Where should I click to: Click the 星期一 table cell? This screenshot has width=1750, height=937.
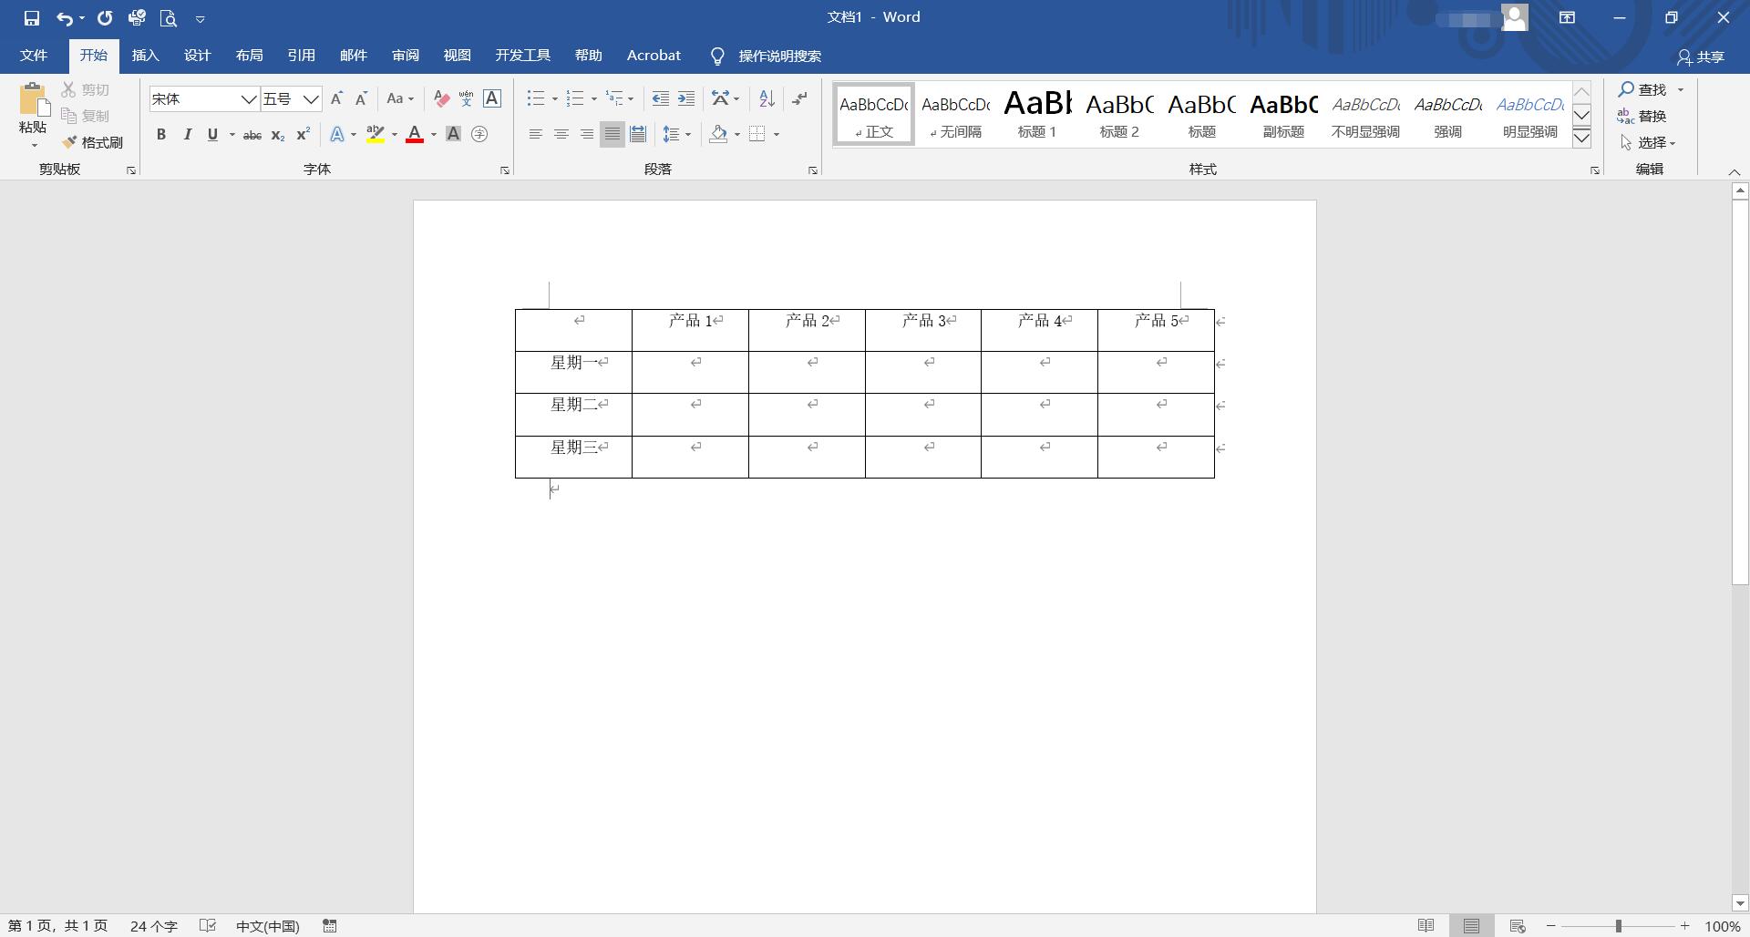pos(573,372)
